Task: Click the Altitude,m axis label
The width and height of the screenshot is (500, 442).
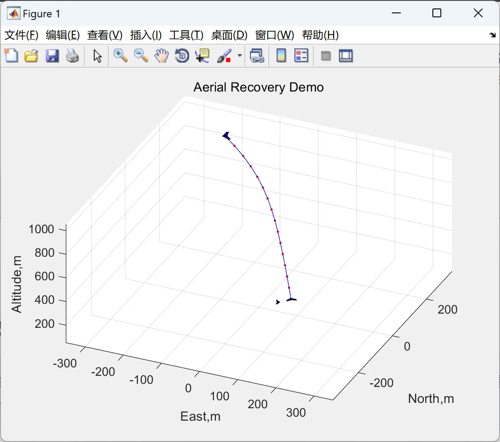Action: [x=16, y=284]
